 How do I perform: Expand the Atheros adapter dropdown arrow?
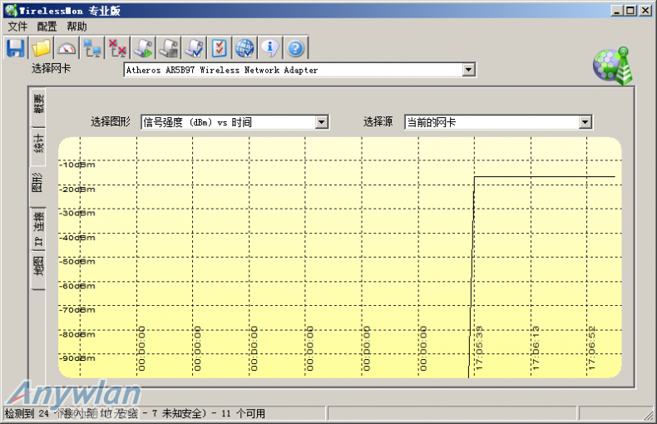coord(468,70)
